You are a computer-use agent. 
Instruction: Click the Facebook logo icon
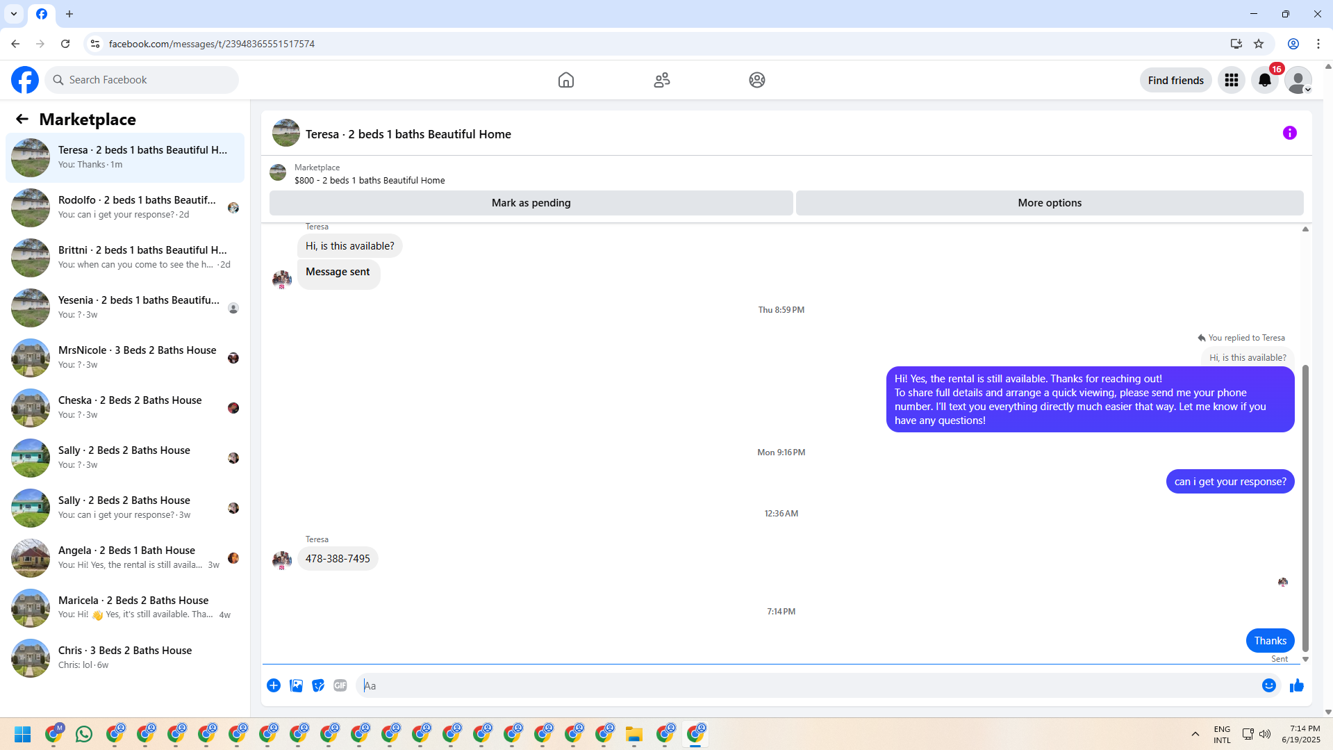25,80
